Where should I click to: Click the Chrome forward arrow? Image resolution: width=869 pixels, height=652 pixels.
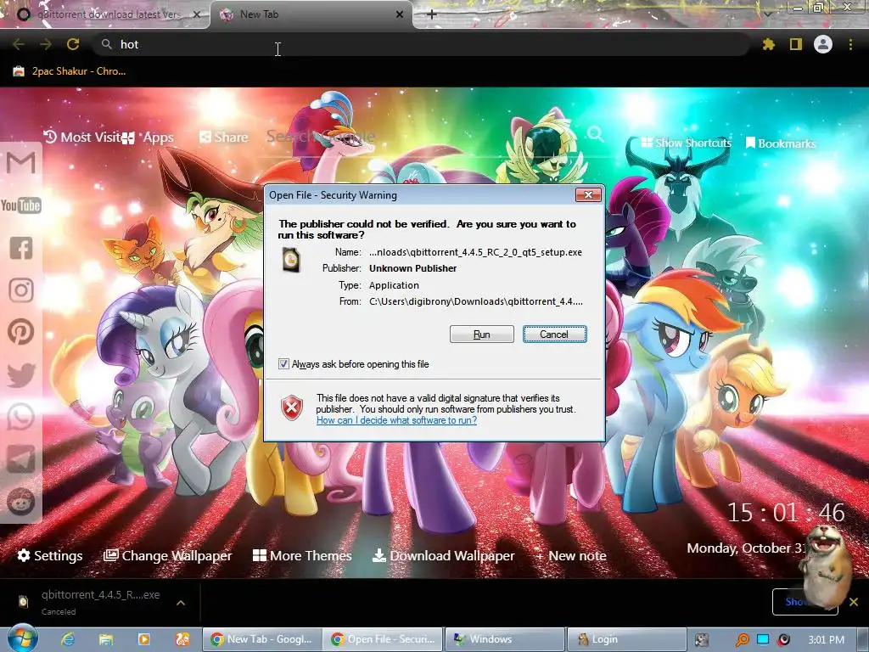point(46,44)
